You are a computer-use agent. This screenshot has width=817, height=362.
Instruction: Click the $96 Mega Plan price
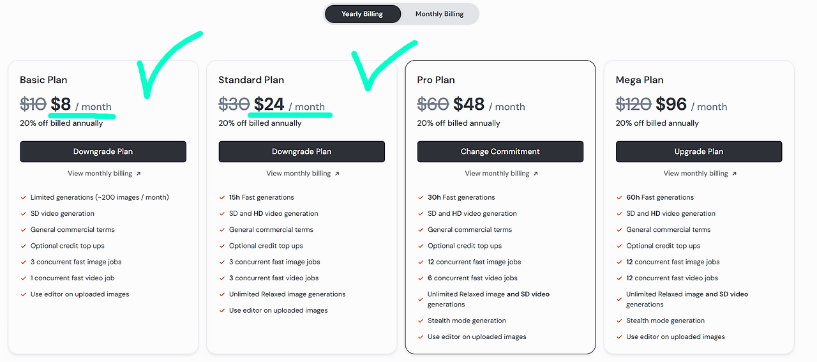pyautogui.click(x=671, y=104)
